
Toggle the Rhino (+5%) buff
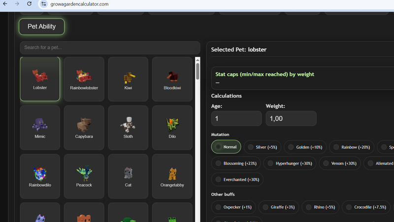pyautogui.click(x=321, y=207)
